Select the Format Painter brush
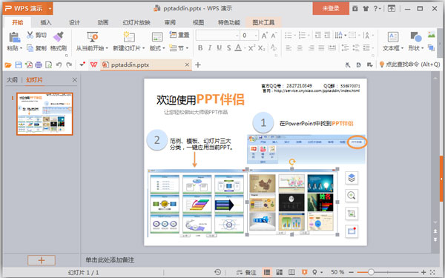Screen dimensions: 445x278 pos(59,36)
